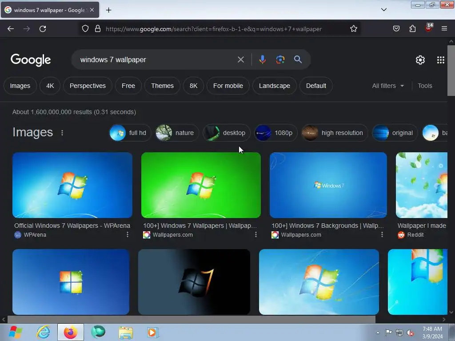Open Firefox application menu
455x341 pixels.
pyautogui.click(x=444, y=29)
